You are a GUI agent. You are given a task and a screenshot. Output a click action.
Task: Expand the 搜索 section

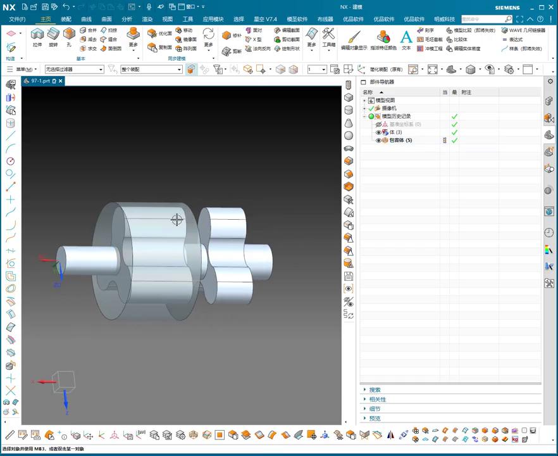375,390
